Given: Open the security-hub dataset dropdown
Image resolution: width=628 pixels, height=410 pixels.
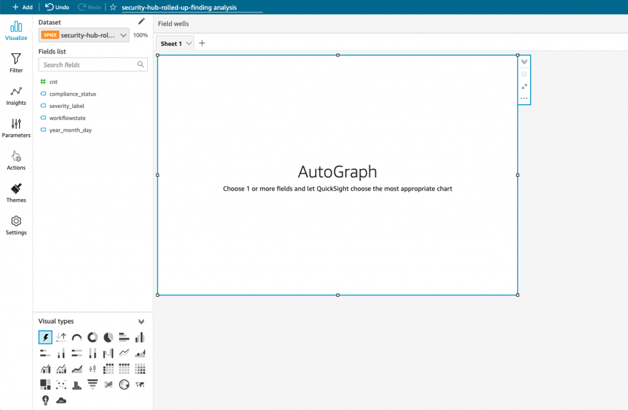Looking at the screenshot, I should (124, 35).
